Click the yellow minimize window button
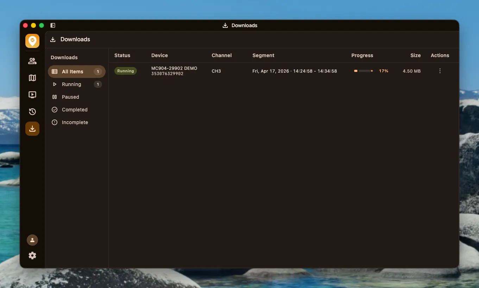This screenshot has height=288, width=479. (x=33, y=25)
